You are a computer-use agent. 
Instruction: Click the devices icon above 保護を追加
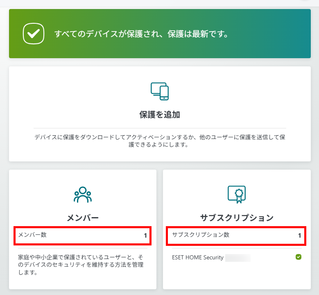tap(160, 91)
